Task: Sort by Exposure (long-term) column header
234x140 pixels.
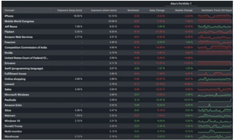Action: (70, 10)
